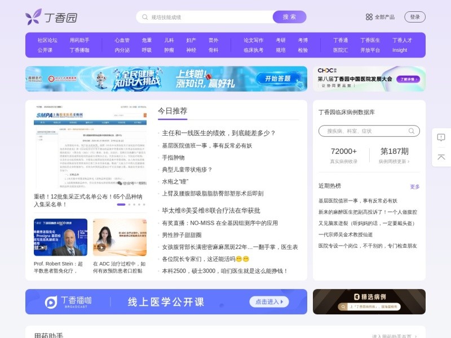Open 丁香人才 in navigation bar
The width and height of the screenshot is (451, 338).
[403, 40]
